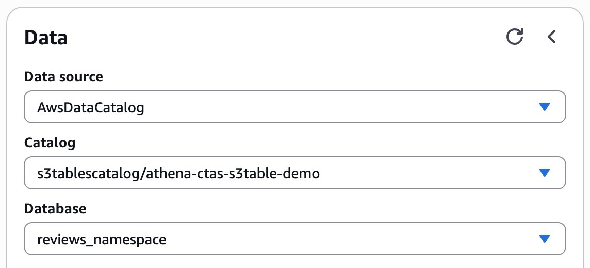590x268 pixels.
Task: Click the Database field label
Action: point(55,208)
